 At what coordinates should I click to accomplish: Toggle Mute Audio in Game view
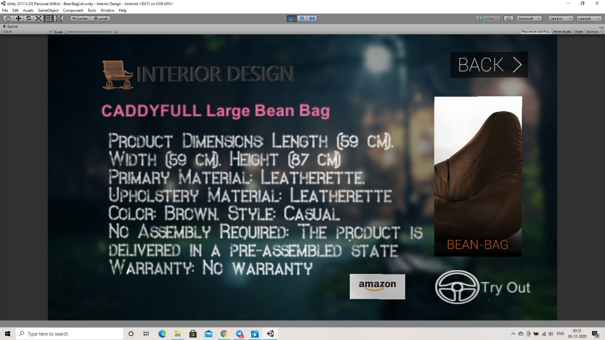click(562, 32)
